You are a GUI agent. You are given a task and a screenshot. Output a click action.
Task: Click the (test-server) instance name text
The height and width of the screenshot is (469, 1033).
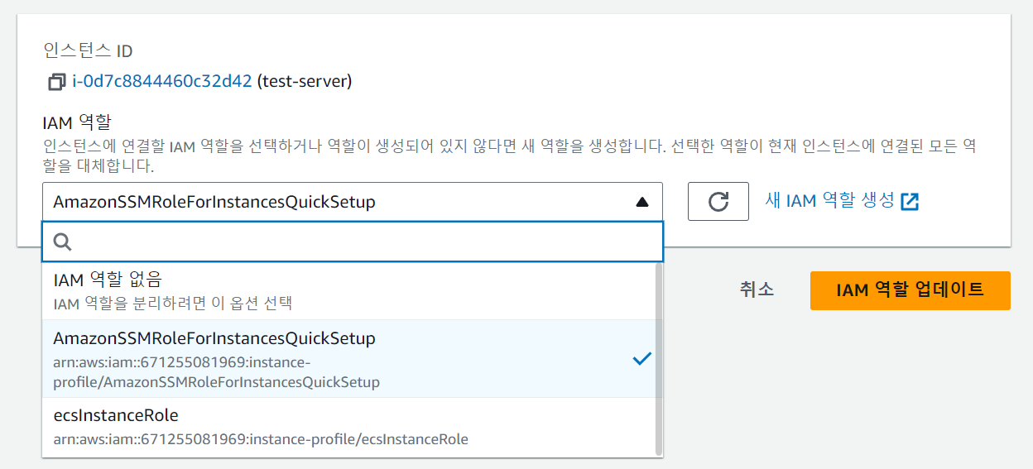pyautogui.click(x=305, y=82)
